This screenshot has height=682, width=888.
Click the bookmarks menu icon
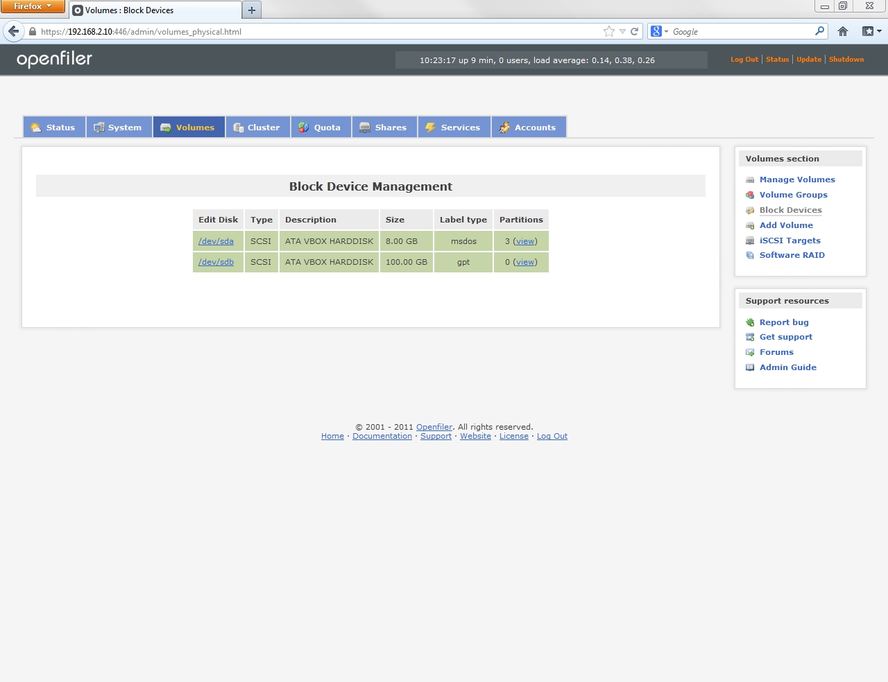871,31
